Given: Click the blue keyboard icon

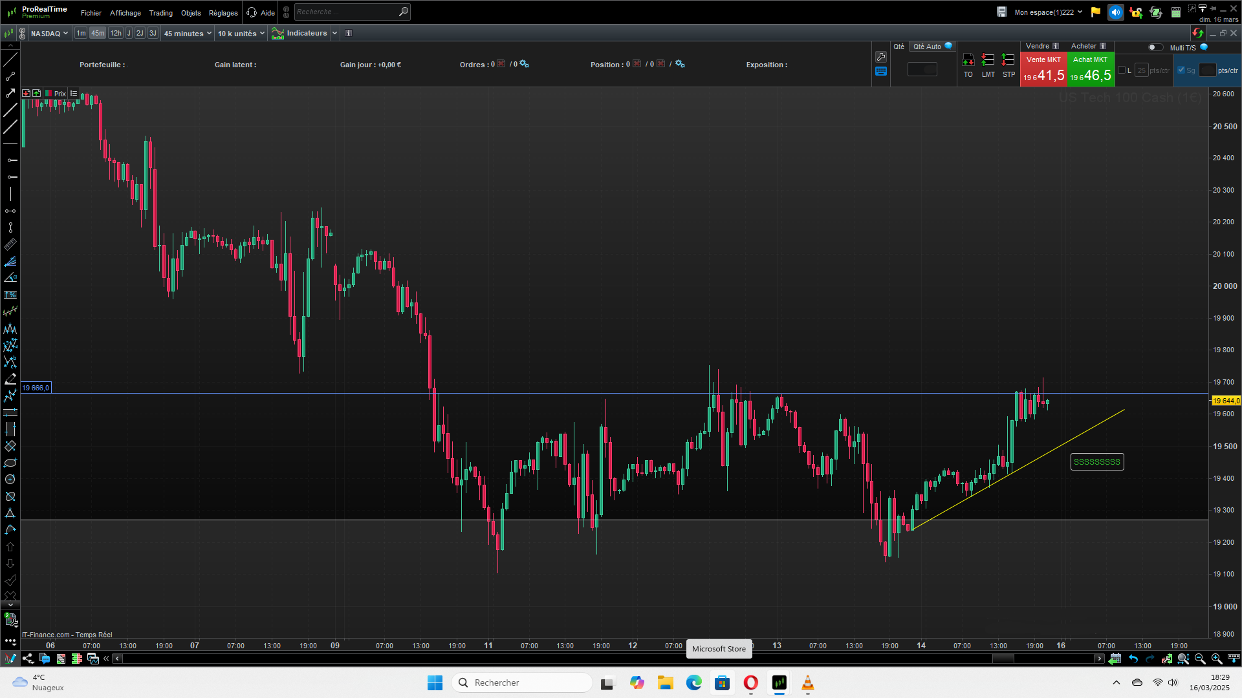Looking at the screenshot, I should (880, 72).
